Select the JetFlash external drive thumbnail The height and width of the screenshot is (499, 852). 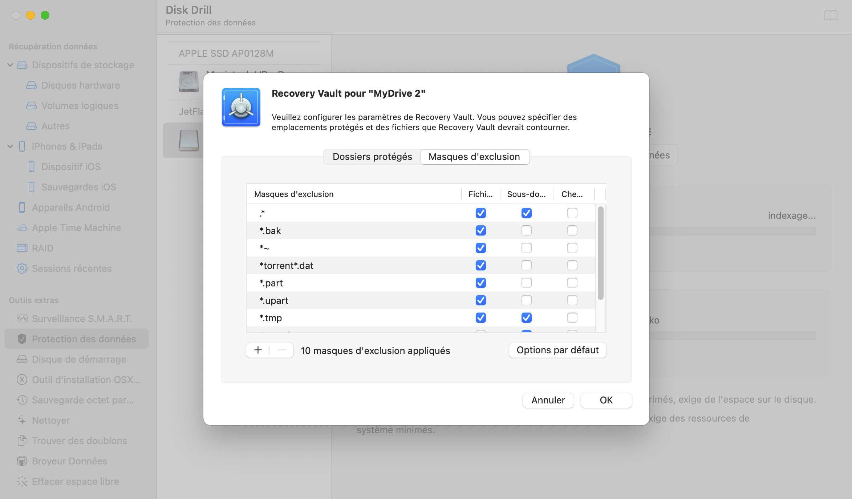[189, 140]
